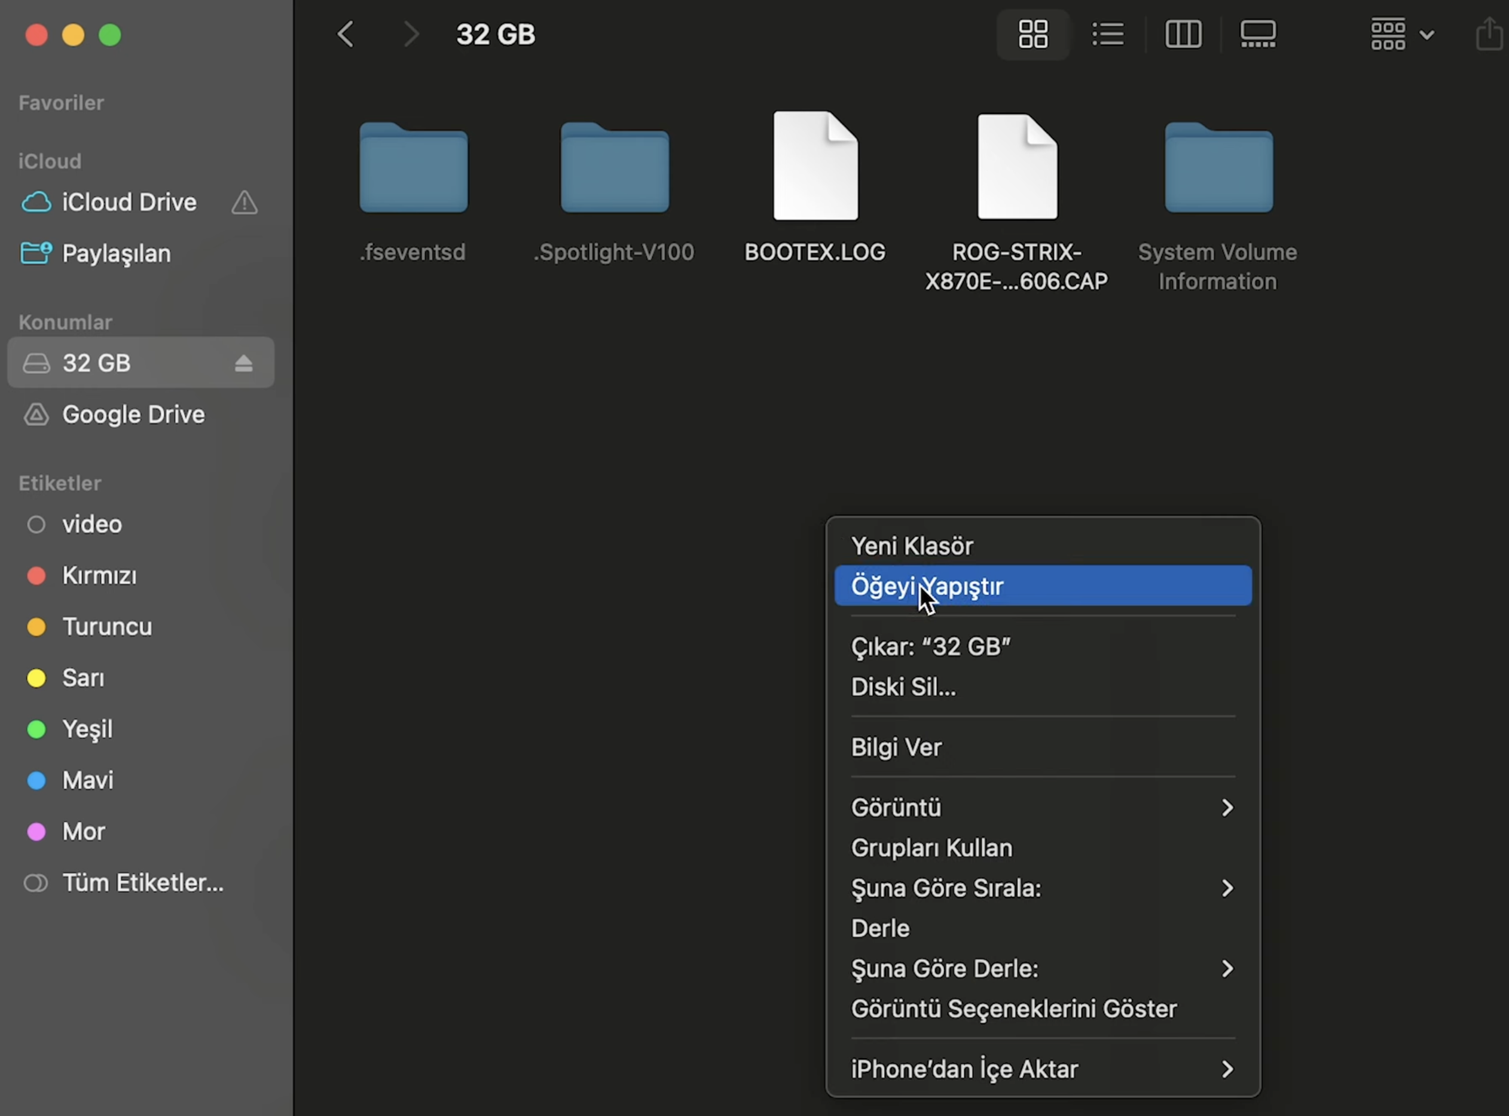This screenshot has width=1509, height=1116.
Task: Go back with the left arrow
Action: (346, 34)
